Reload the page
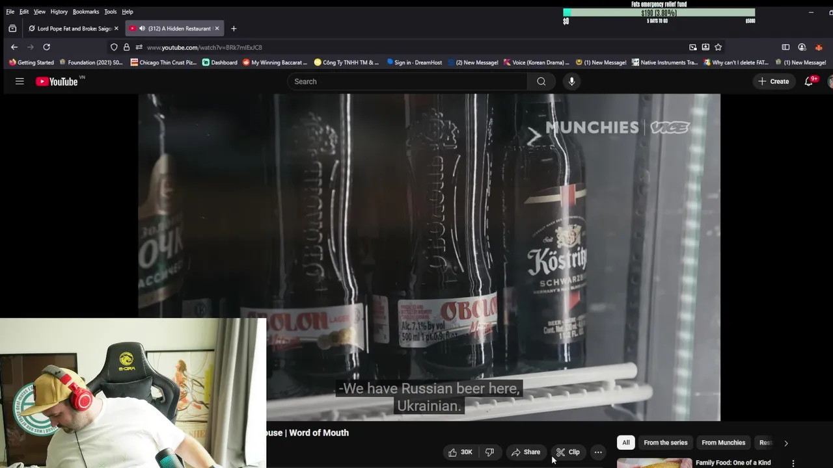The height and width of the screenshot is (468, 833). [46, 47]
